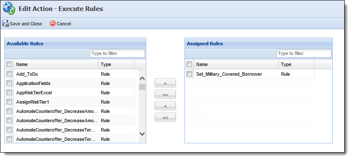Click the Available Rules scrollbar thumb
Image resolution: width=351 pixels, height=159 pixels.
click(142, 87)
